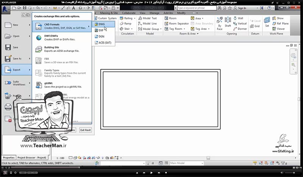Viewport: 303px width, 177px height.
Task: Open the Model Group dropdown arrow
Action: [x=161, y=29]
